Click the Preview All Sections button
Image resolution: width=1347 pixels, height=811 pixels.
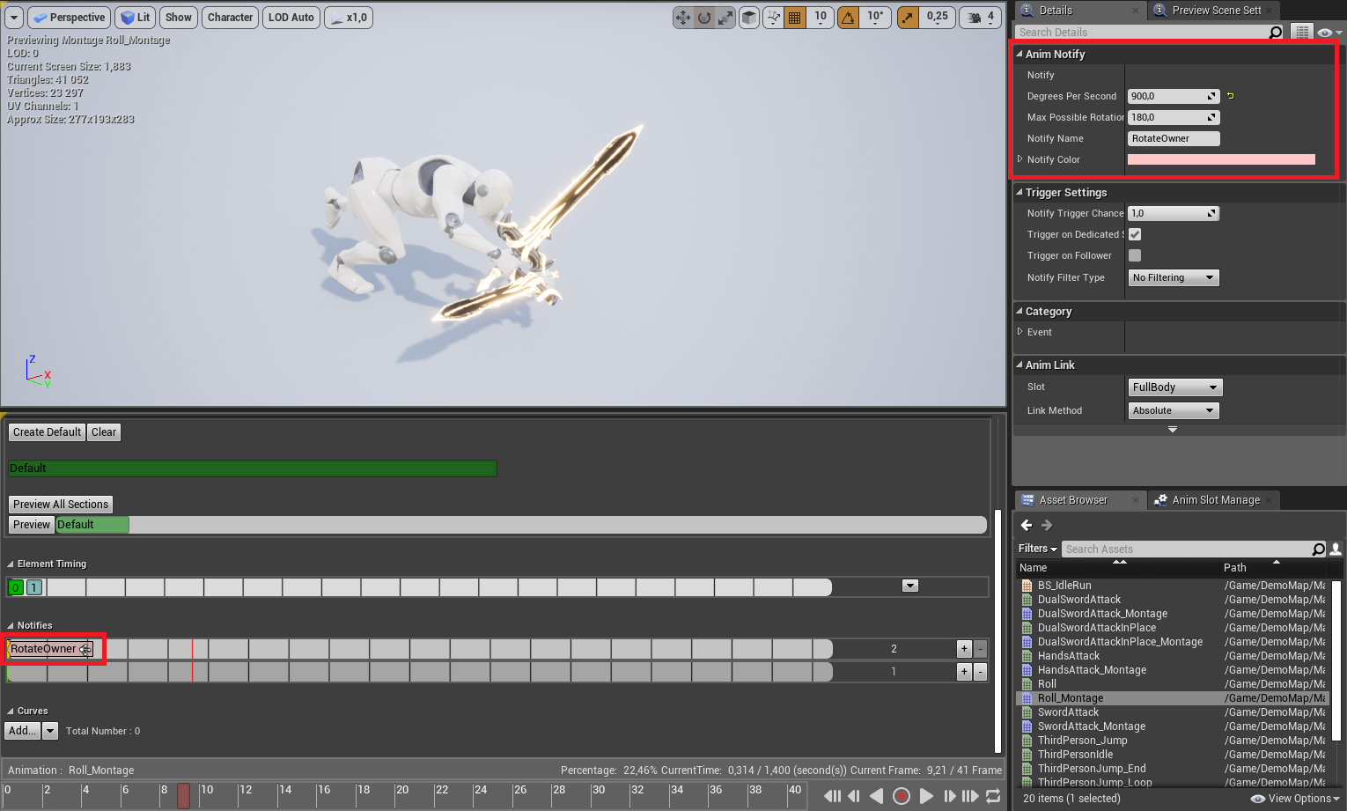click(61, 505)
